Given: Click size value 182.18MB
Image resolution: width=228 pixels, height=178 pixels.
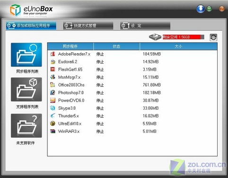Looking at the screenshot, I should point(152,93).
